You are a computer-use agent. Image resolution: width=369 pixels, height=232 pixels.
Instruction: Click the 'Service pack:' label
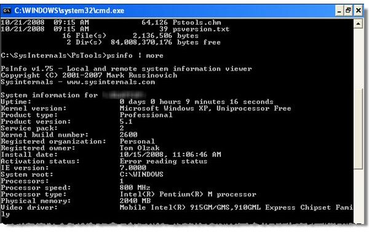pyautogui.click(x=29, y=128)
